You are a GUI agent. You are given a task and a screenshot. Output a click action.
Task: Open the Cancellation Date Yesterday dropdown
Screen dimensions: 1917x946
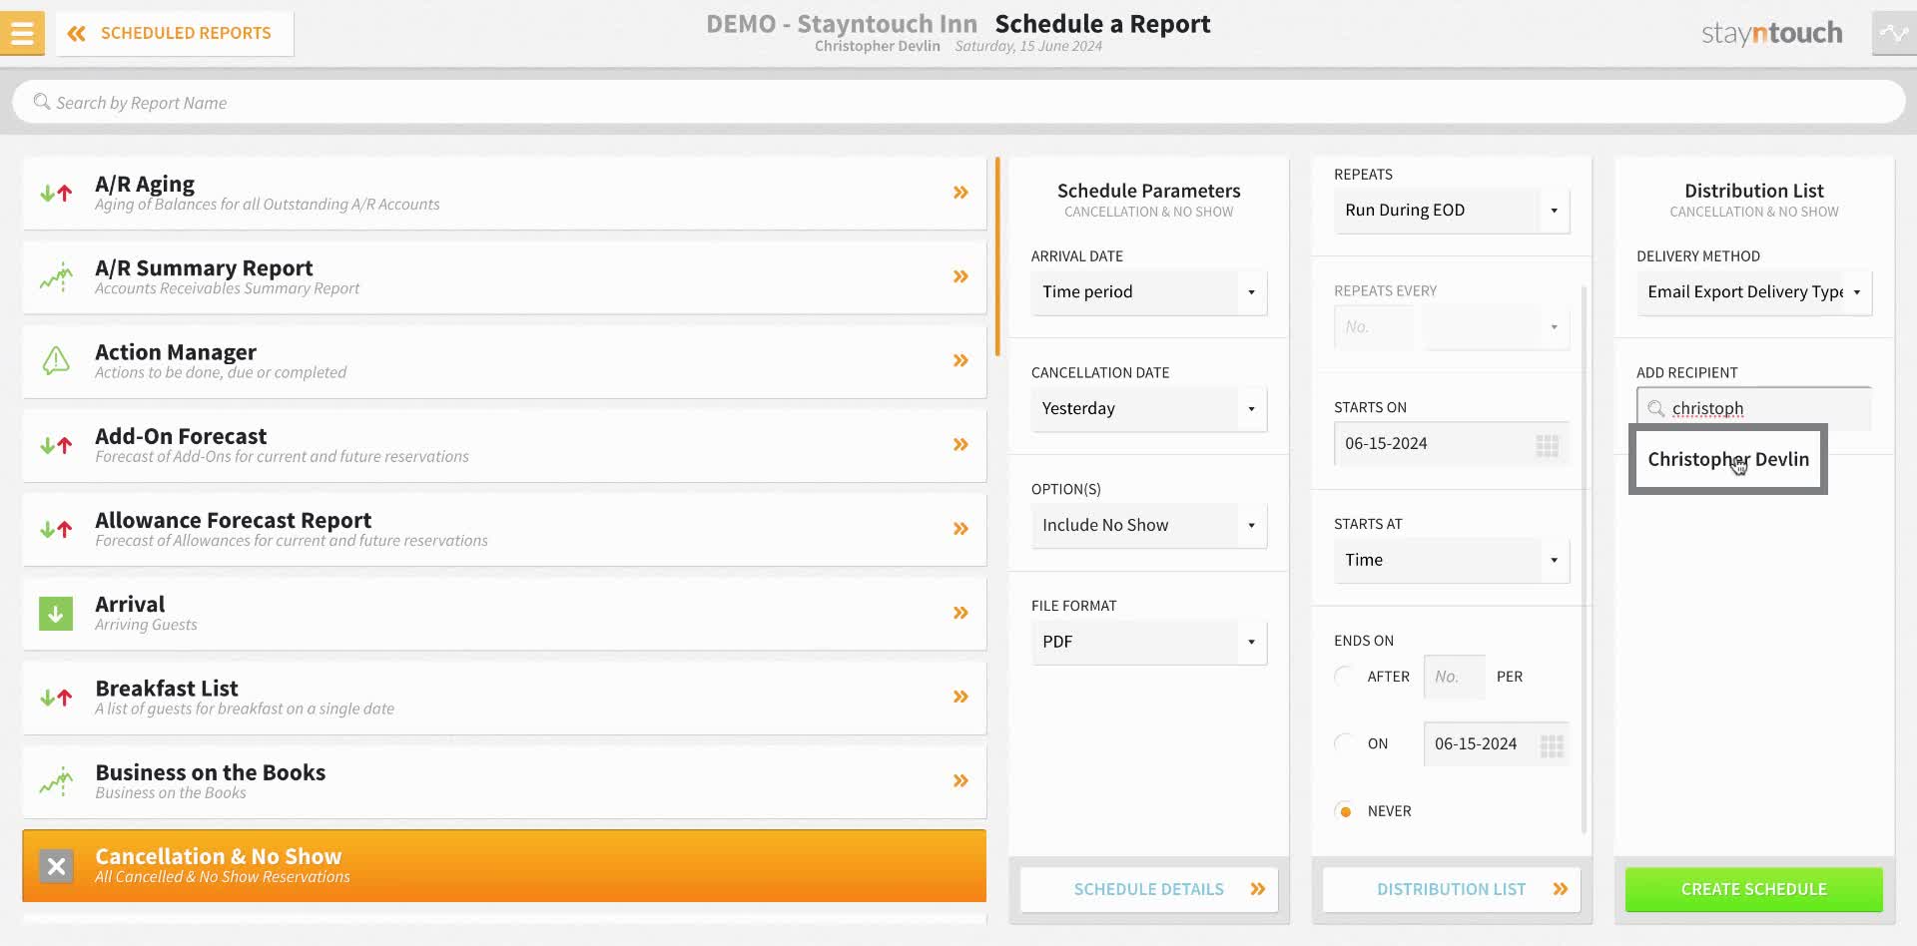1149,409
